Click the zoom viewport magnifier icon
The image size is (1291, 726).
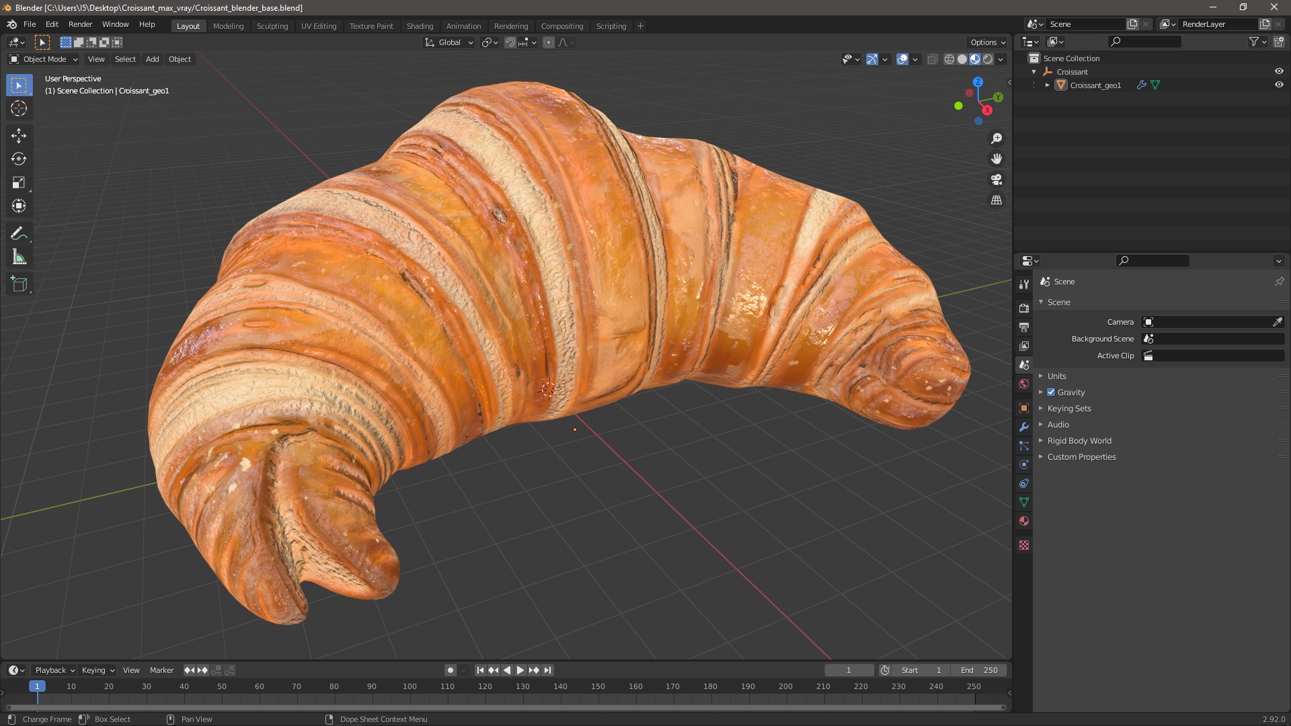(x=996, y=138)
